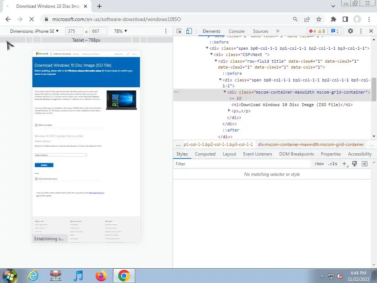Image resolution: width=377 pixels, height=283 pixels.
Task: Click the tab search chevron in title bar
Action: point(333,6)
